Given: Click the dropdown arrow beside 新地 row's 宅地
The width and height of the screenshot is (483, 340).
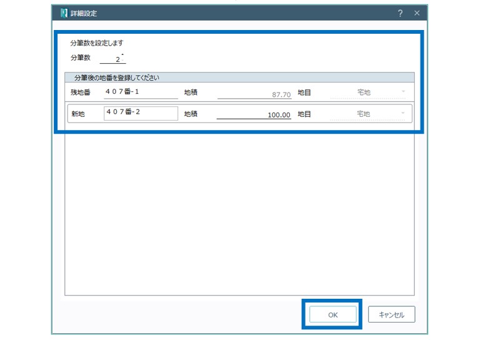Looking at the screenshot, I should click(403, 114).
